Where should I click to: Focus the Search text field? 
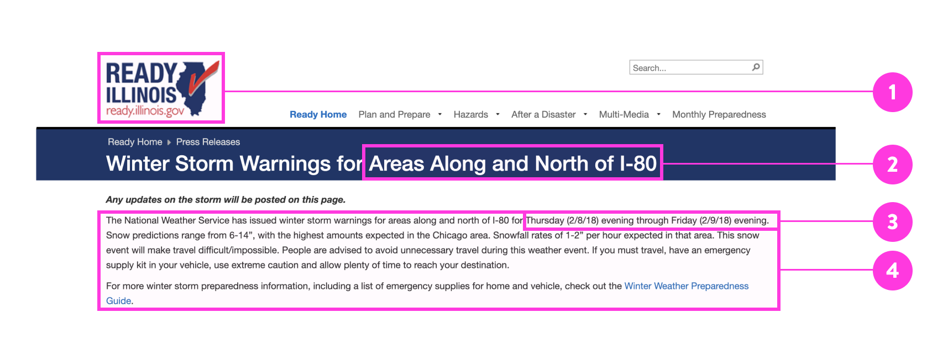point(689,68)
